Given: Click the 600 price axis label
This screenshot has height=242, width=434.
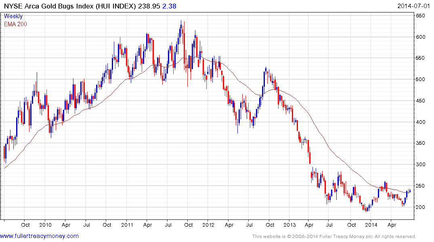Looking at the screenshot, I should 420,37.
